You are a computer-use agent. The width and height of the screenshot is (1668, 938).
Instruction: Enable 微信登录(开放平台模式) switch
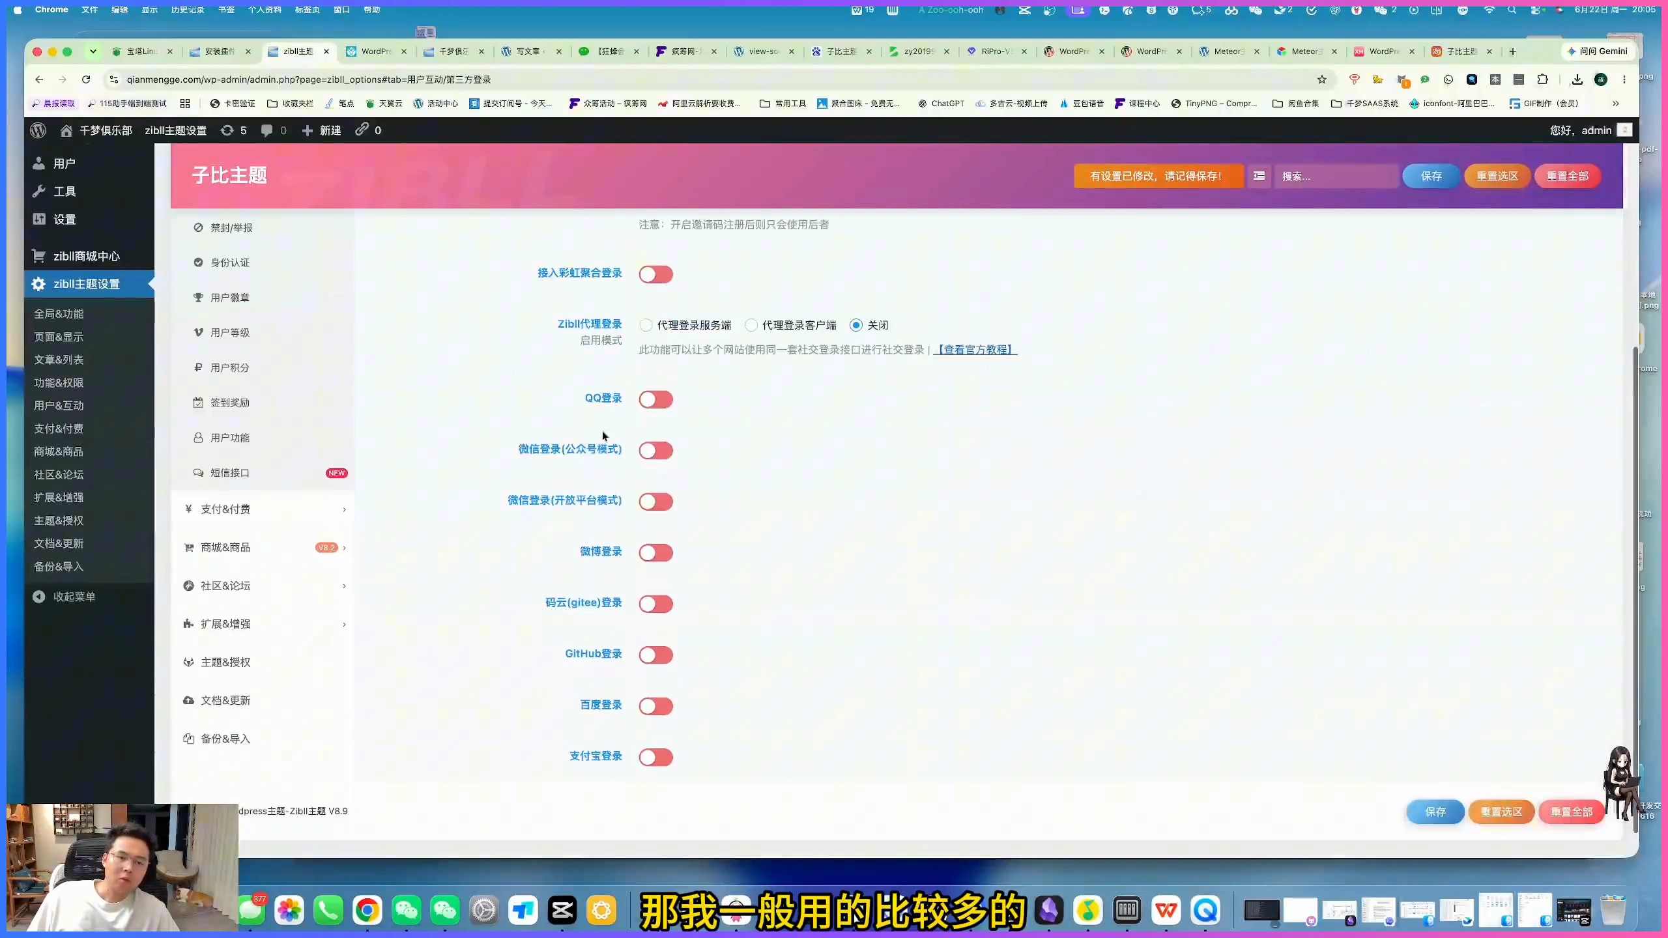click(x=655, y=502)
